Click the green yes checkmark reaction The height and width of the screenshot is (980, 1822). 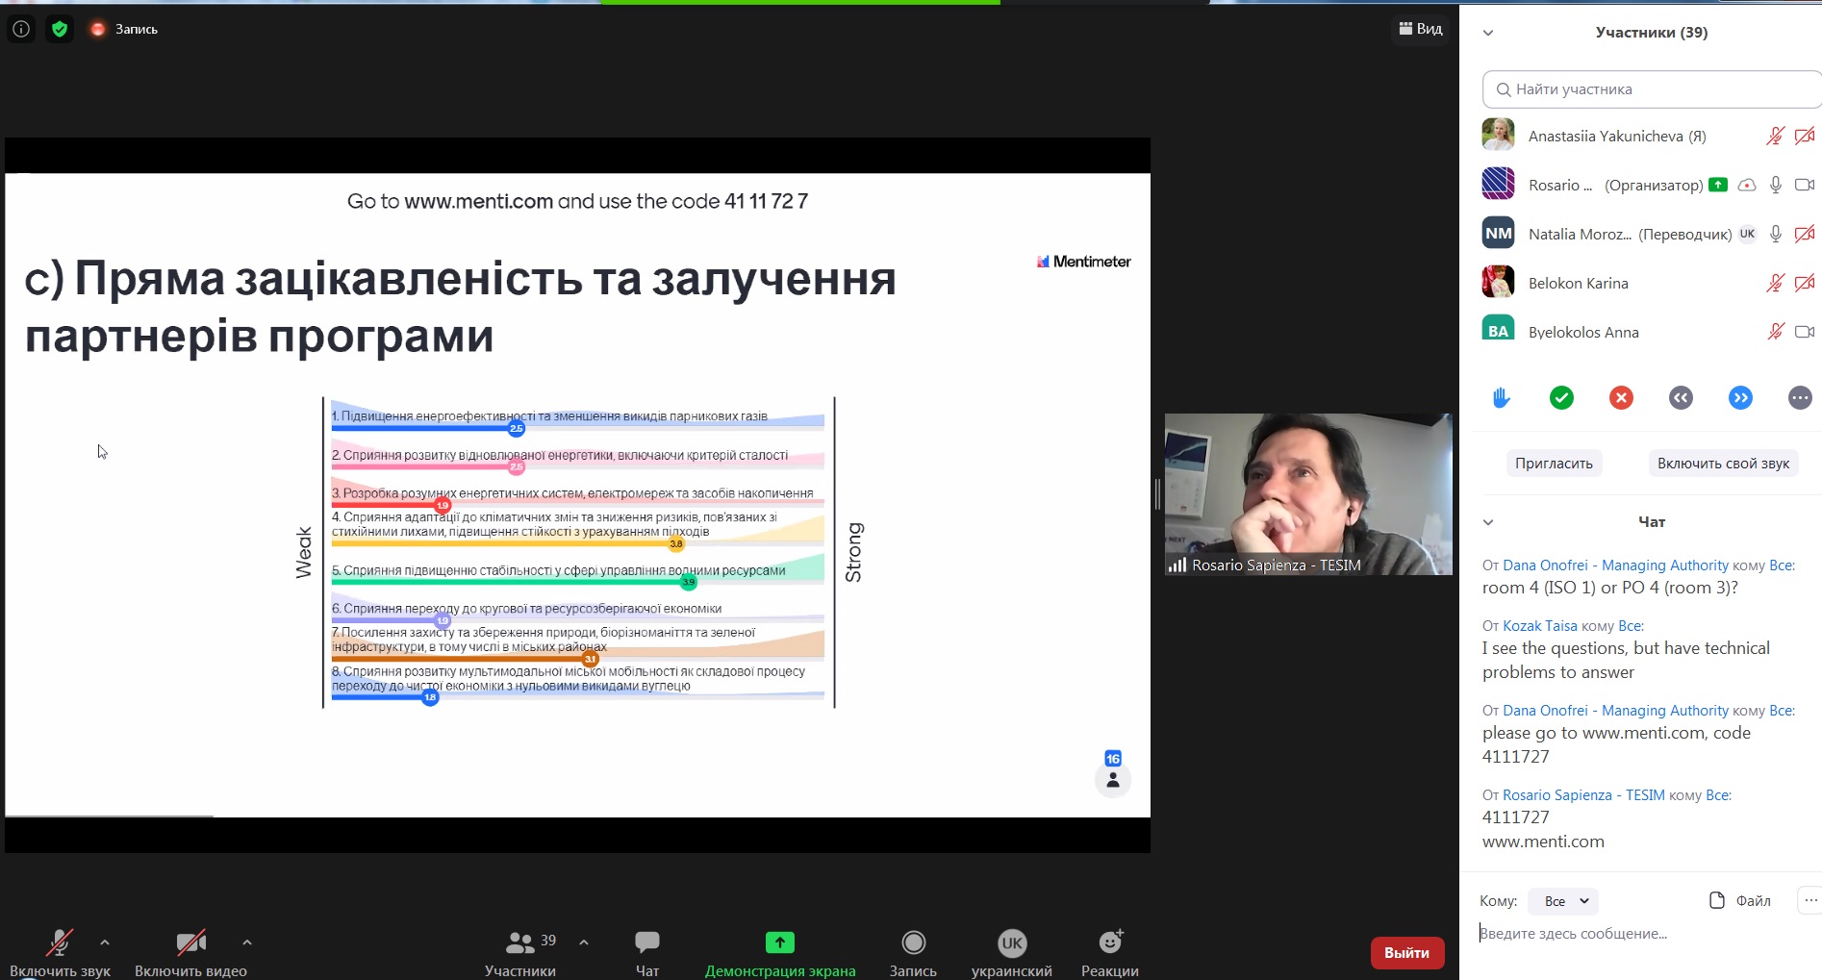(x=1561, y=397)
